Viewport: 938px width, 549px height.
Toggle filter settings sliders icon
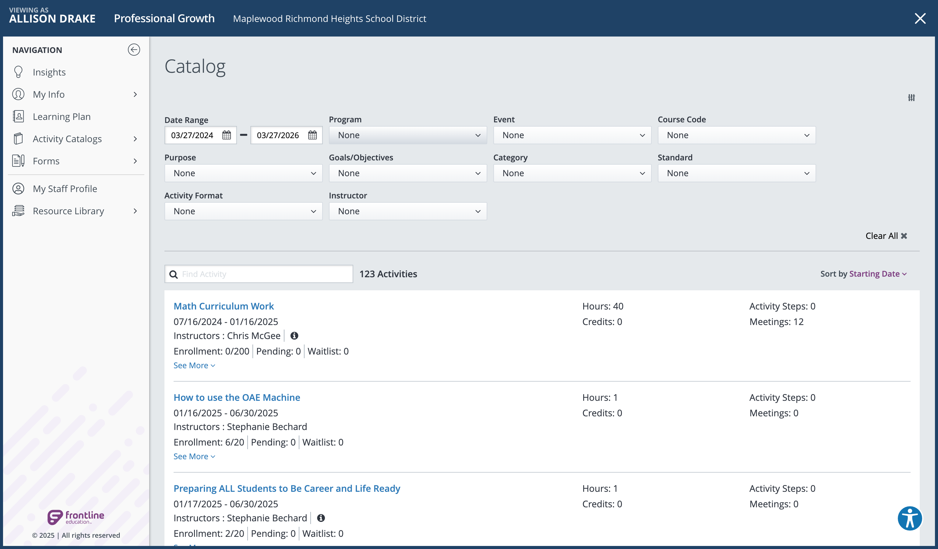click(x=911, y=97)
